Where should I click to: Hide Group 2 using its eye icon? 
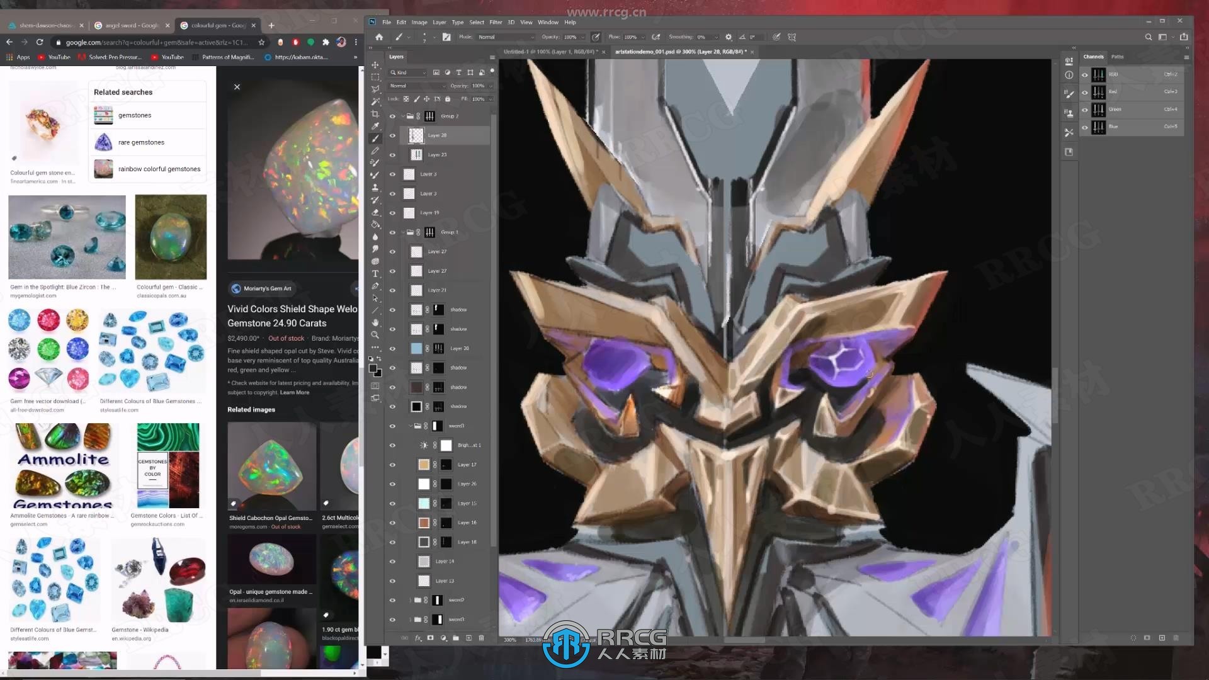tap(392, 116)
